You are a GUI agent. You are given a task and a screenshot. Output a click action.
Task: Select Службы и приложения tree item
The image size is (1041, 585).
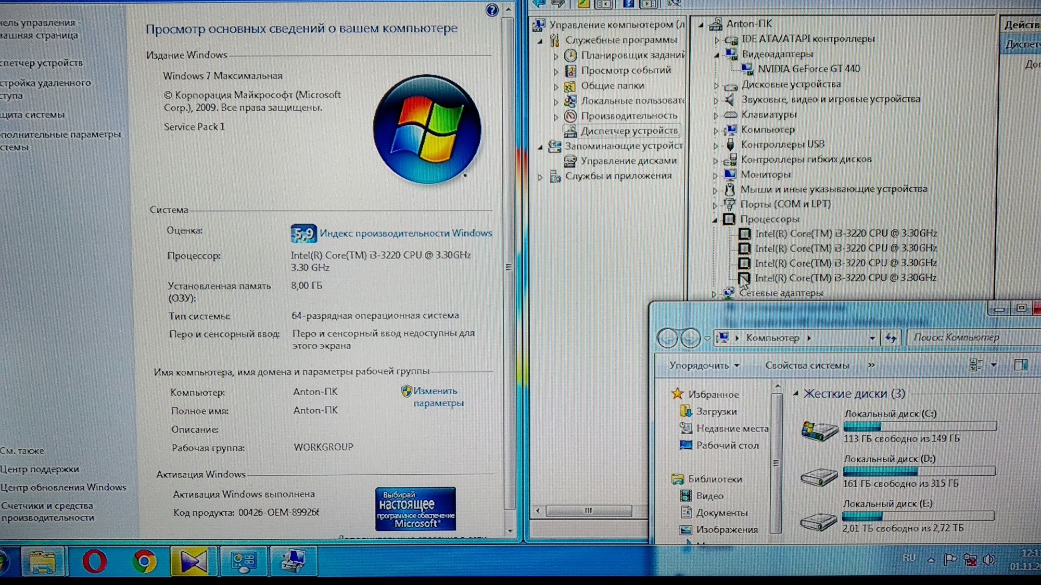pos(618,176)
